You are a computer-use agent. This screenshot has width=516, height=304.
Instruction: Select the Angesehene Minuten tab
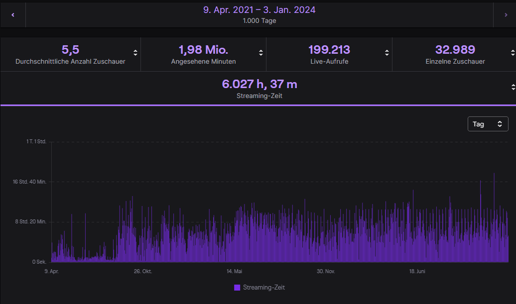[x=203, y=54]
